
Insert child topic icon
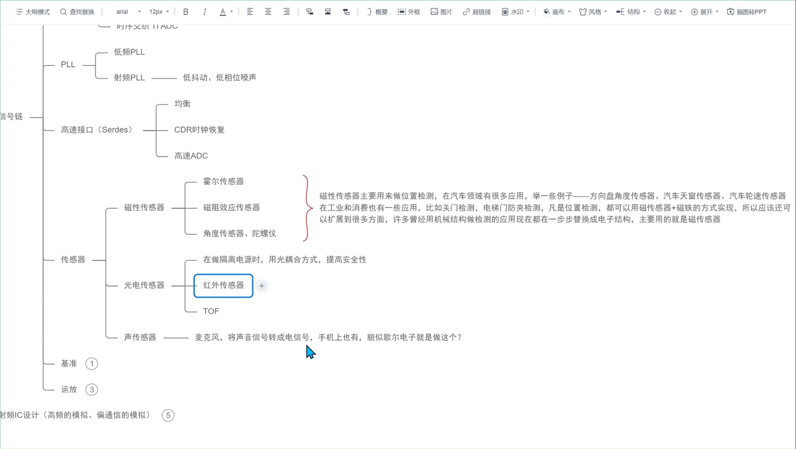pos(309,12)
